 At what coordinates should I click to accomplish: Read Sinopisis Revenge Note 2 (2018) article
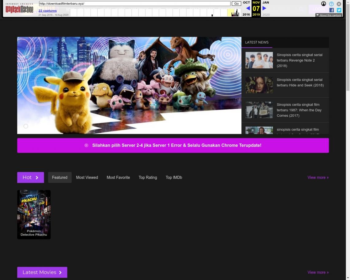tap(300, 60)
